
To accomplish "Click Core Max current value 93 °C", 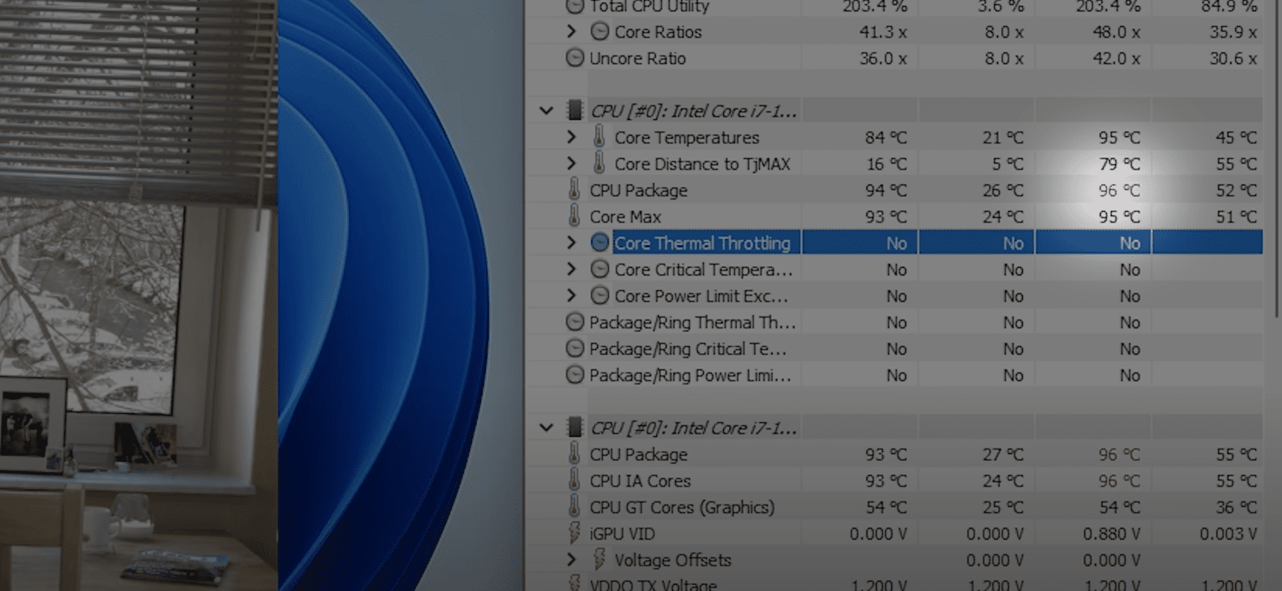I will click(886, 217).
